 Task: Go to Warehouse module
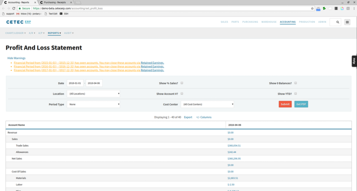pos(269,22)
